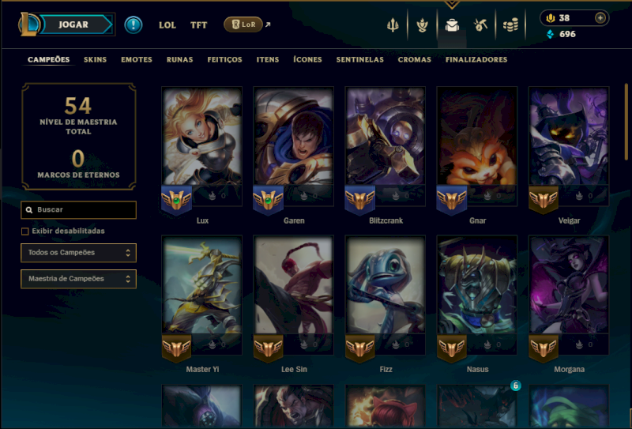This screenshot has height=429, width=632.
Task: Open the store coins icon
Action: coord(510,25)
